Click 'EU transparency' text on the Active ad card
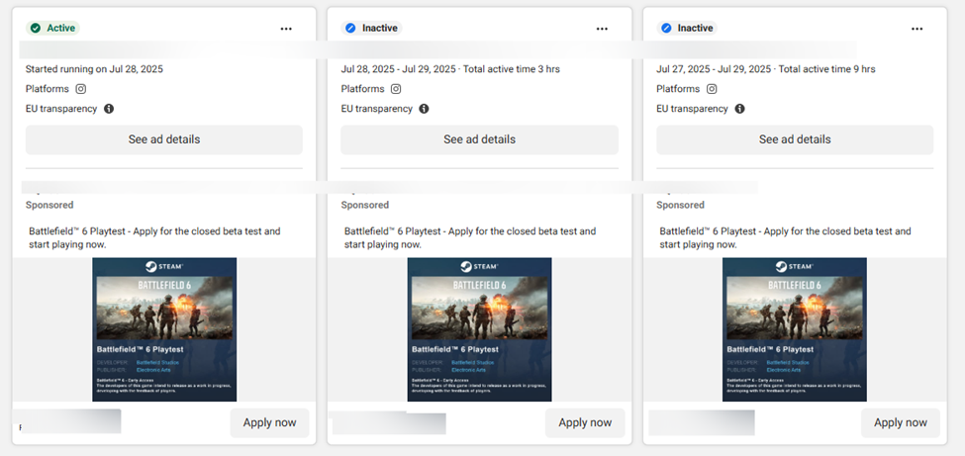Image resolution: width=965 pixels, height=456 pixels. click(61, 109)
